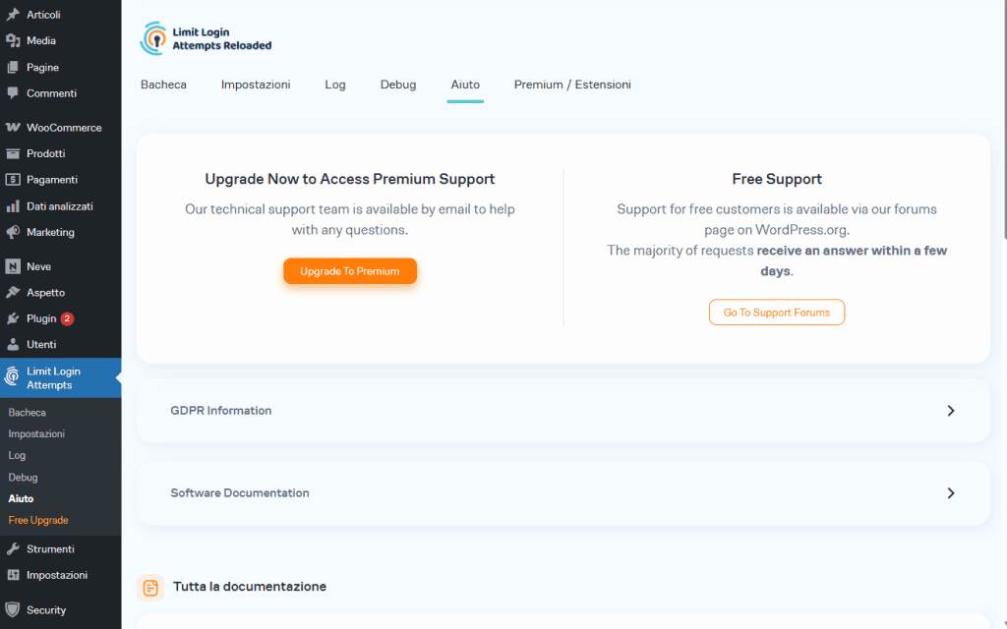1007x629 pixels.
Task: Open Strumenti wrench icon
Action: click(x=13, y=549)
